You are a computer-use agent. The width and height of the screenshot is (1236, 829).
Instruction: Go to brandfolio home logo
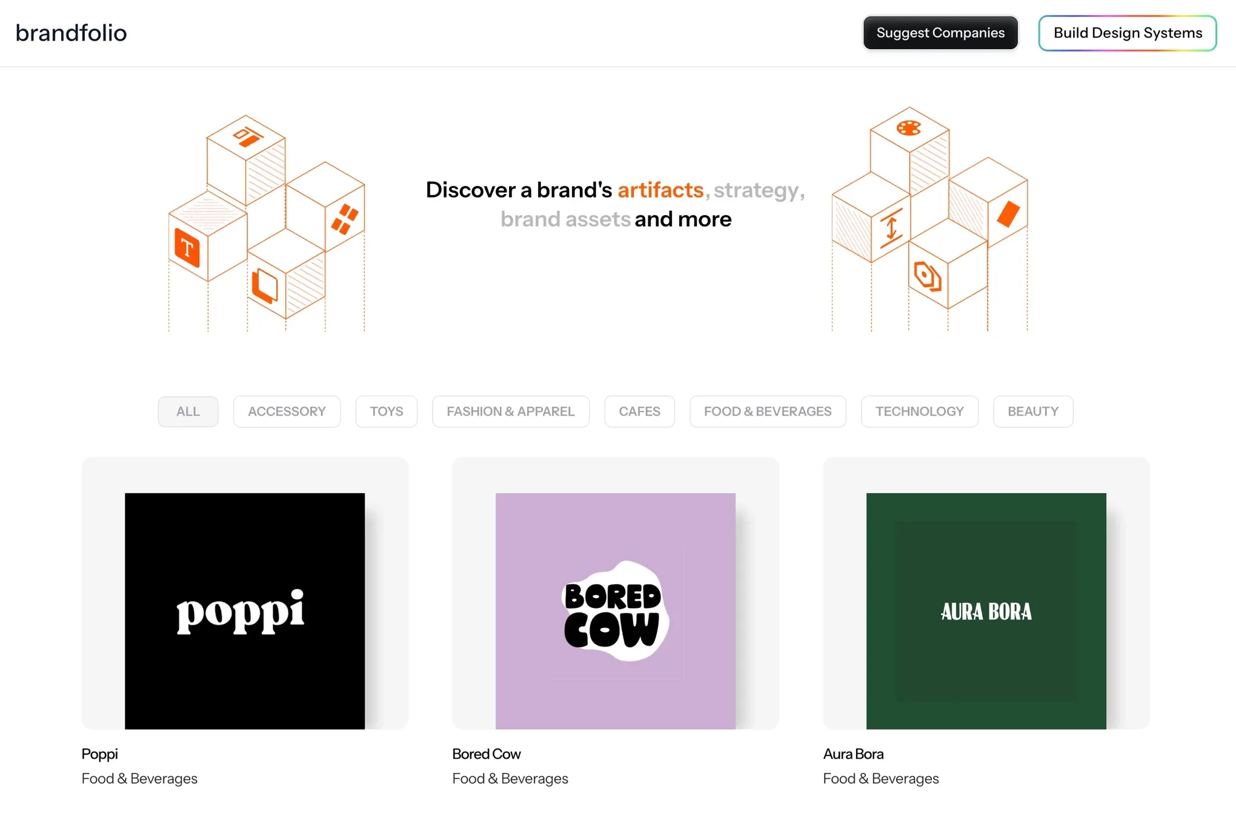pyautogui.click(x=71, y=33)
